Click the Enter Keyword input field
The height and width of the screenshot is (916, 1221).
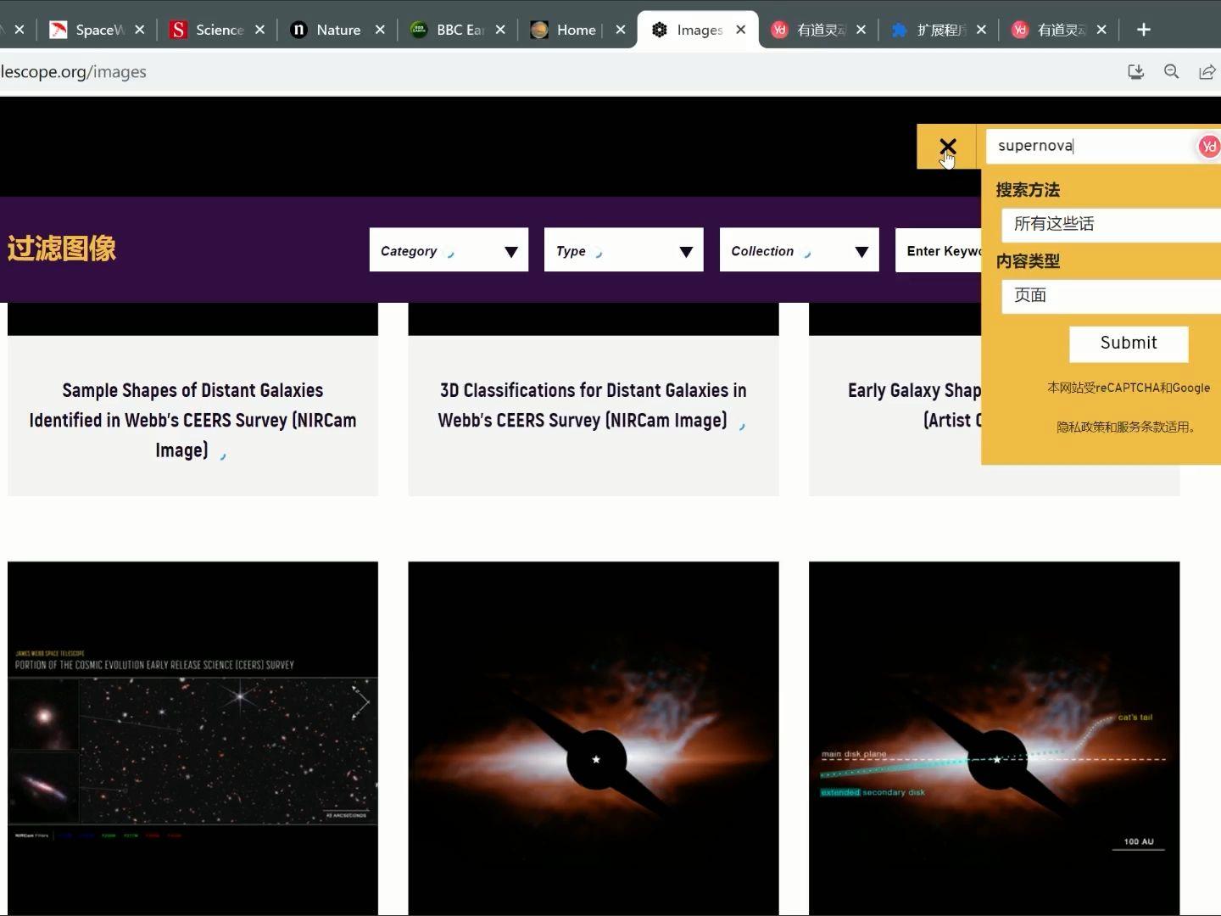click(x=939, y=250)
